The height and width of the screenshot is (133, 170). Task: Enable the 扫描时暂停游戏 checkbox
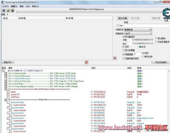coord(123,58)
